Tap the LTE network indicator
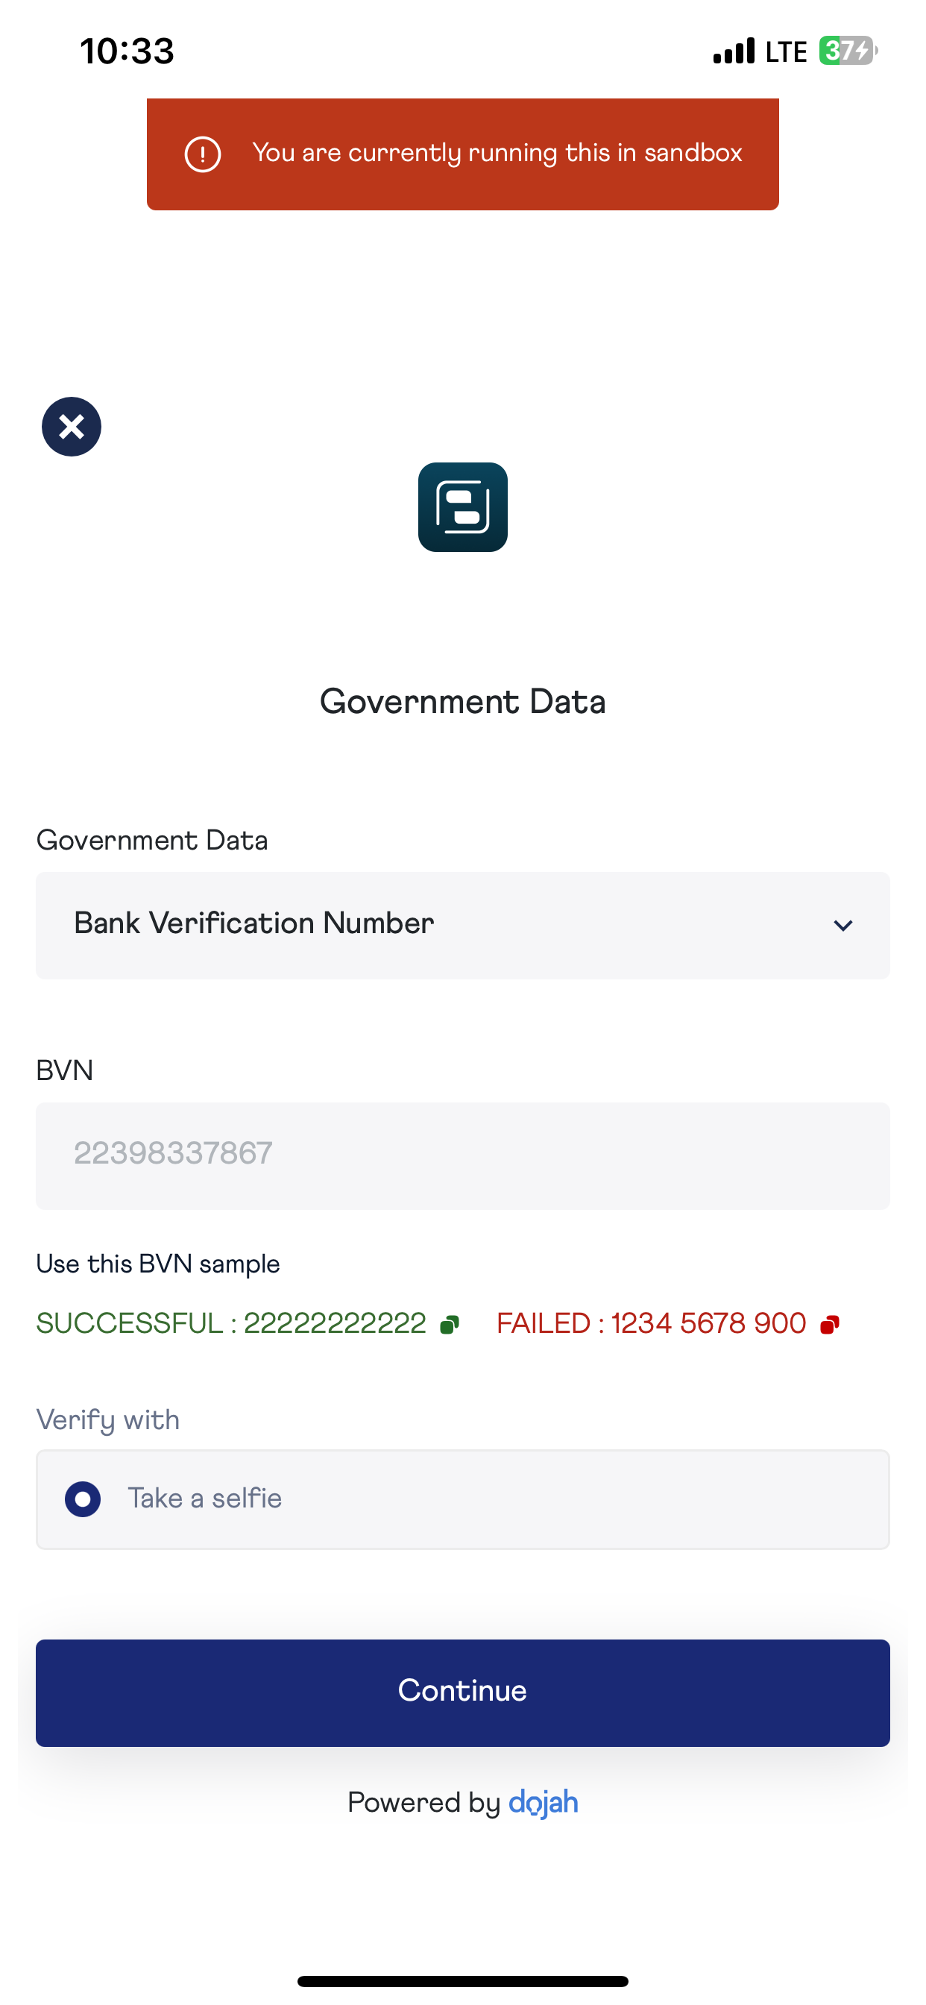Screen dimensions: 926x2005 tap(786, 51)
